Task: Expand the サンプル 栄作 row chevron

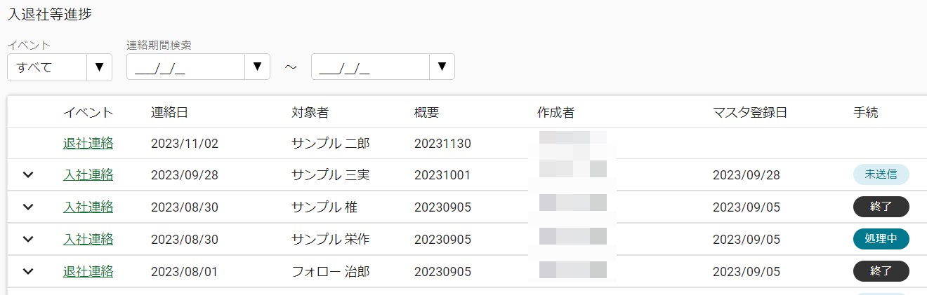Action: pyautogui.click(x=28, y=240)
